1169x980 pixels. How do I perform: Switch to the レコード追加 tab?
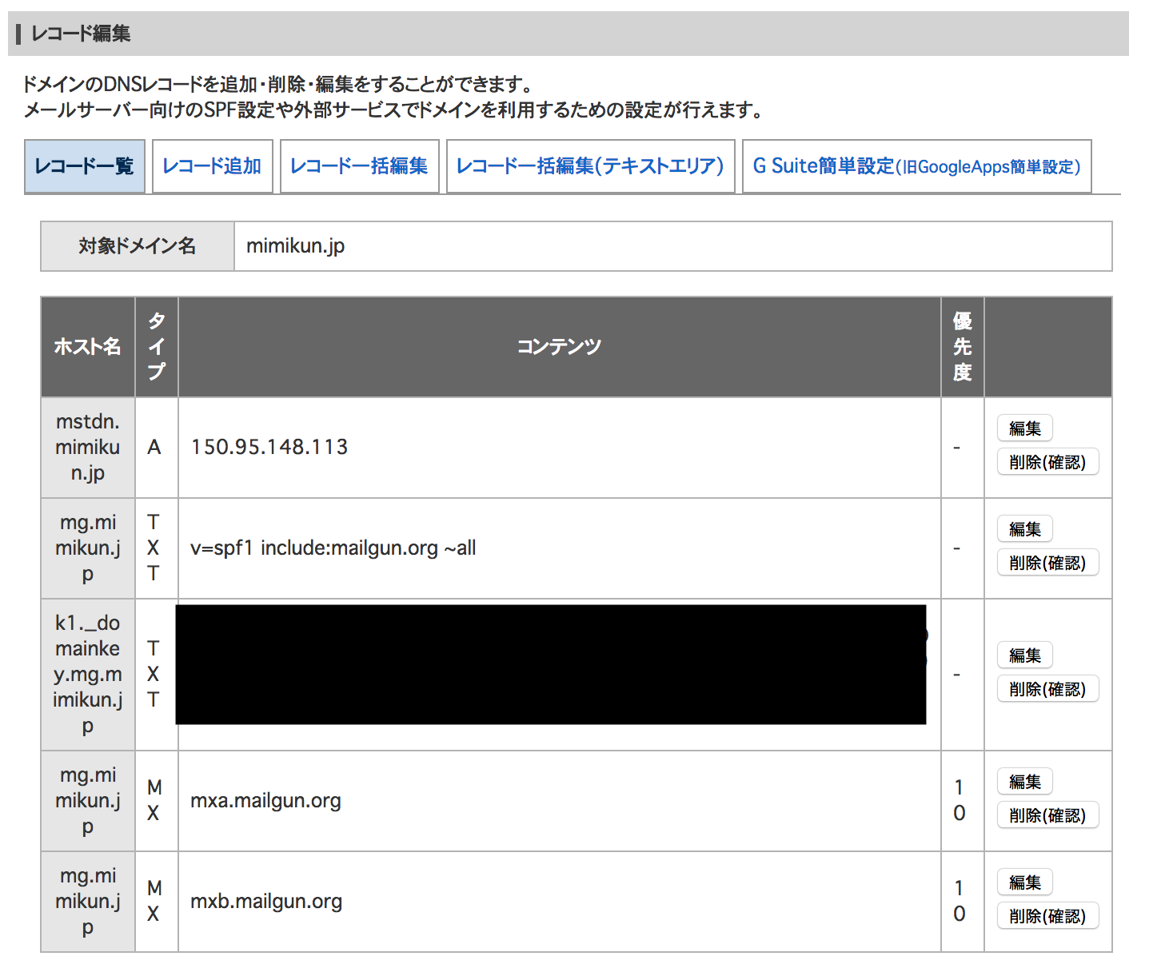(212, 166)
